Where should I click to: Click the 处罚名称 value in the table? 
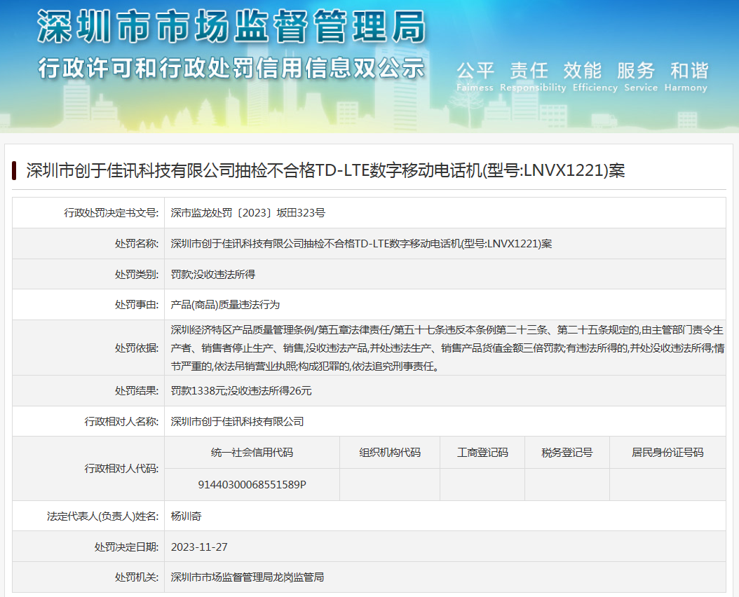point(361,244)
